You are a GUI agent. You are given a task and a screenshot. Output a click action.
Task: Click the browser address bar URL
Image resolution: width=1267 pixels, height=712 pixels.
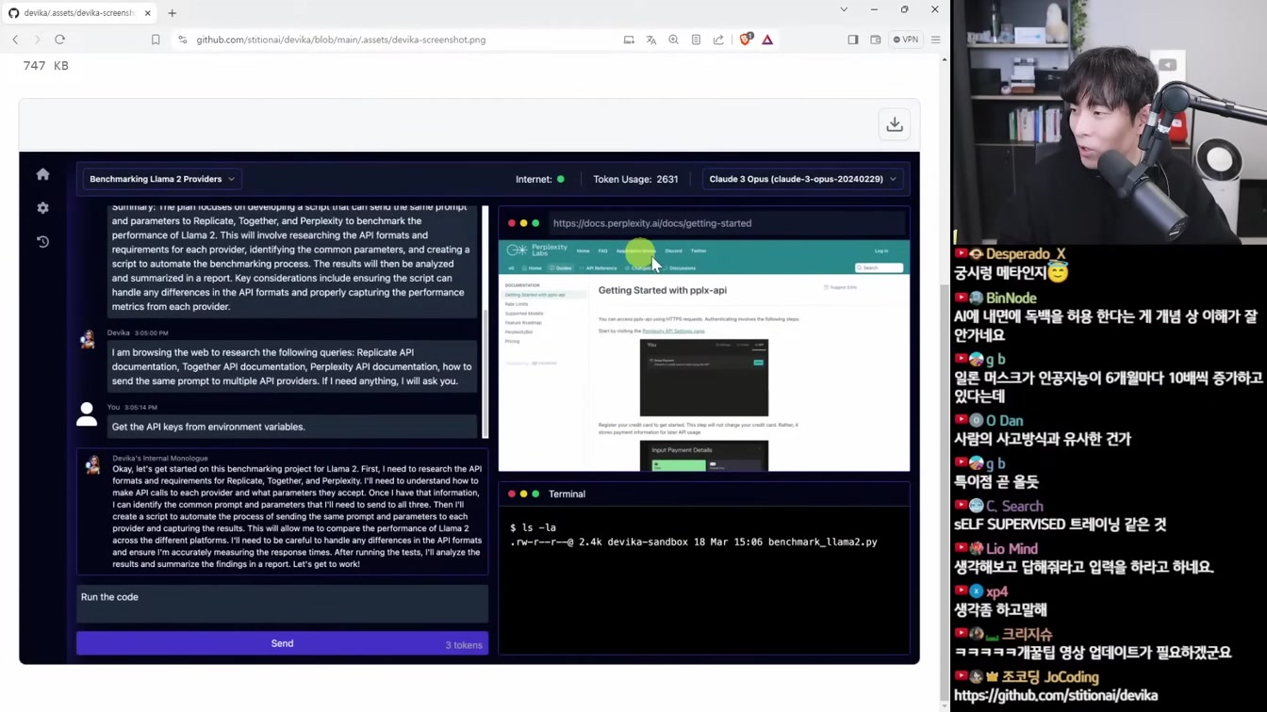[x=341, y=40]
